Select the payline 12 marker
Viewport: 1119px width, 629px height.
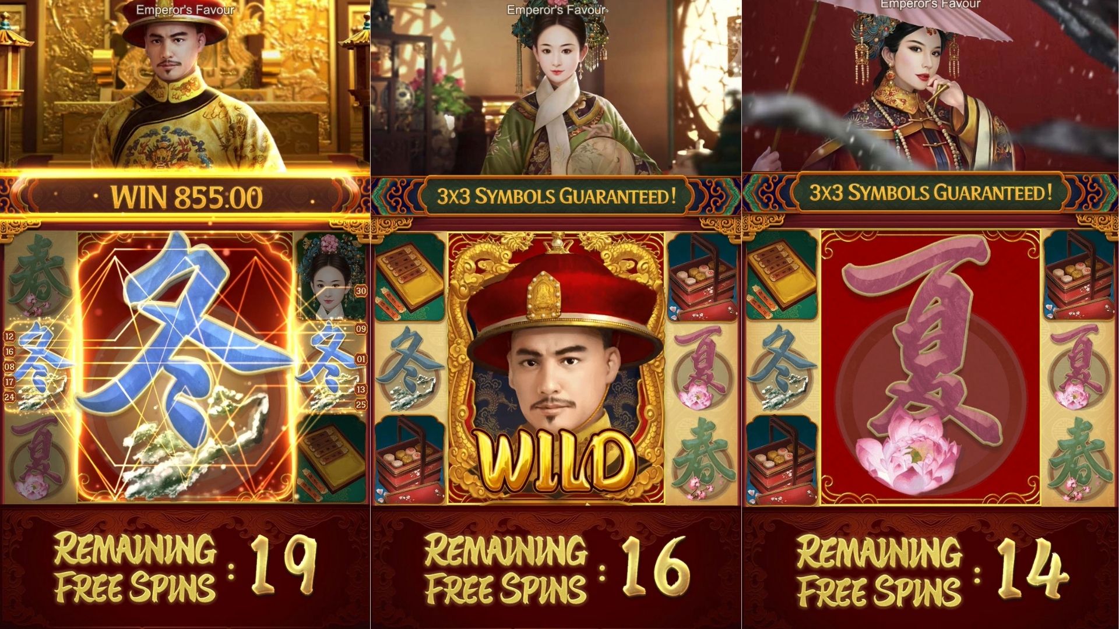coord(9,336)
